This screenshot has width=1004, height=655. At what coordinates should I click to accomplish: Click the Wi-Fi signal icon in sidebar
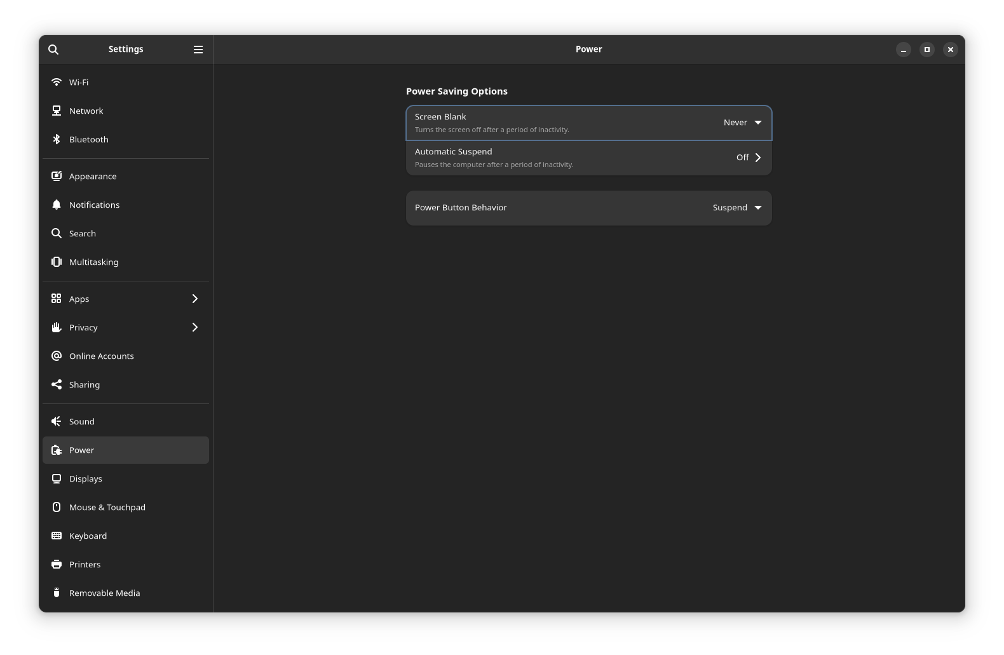tap(57, 82)
